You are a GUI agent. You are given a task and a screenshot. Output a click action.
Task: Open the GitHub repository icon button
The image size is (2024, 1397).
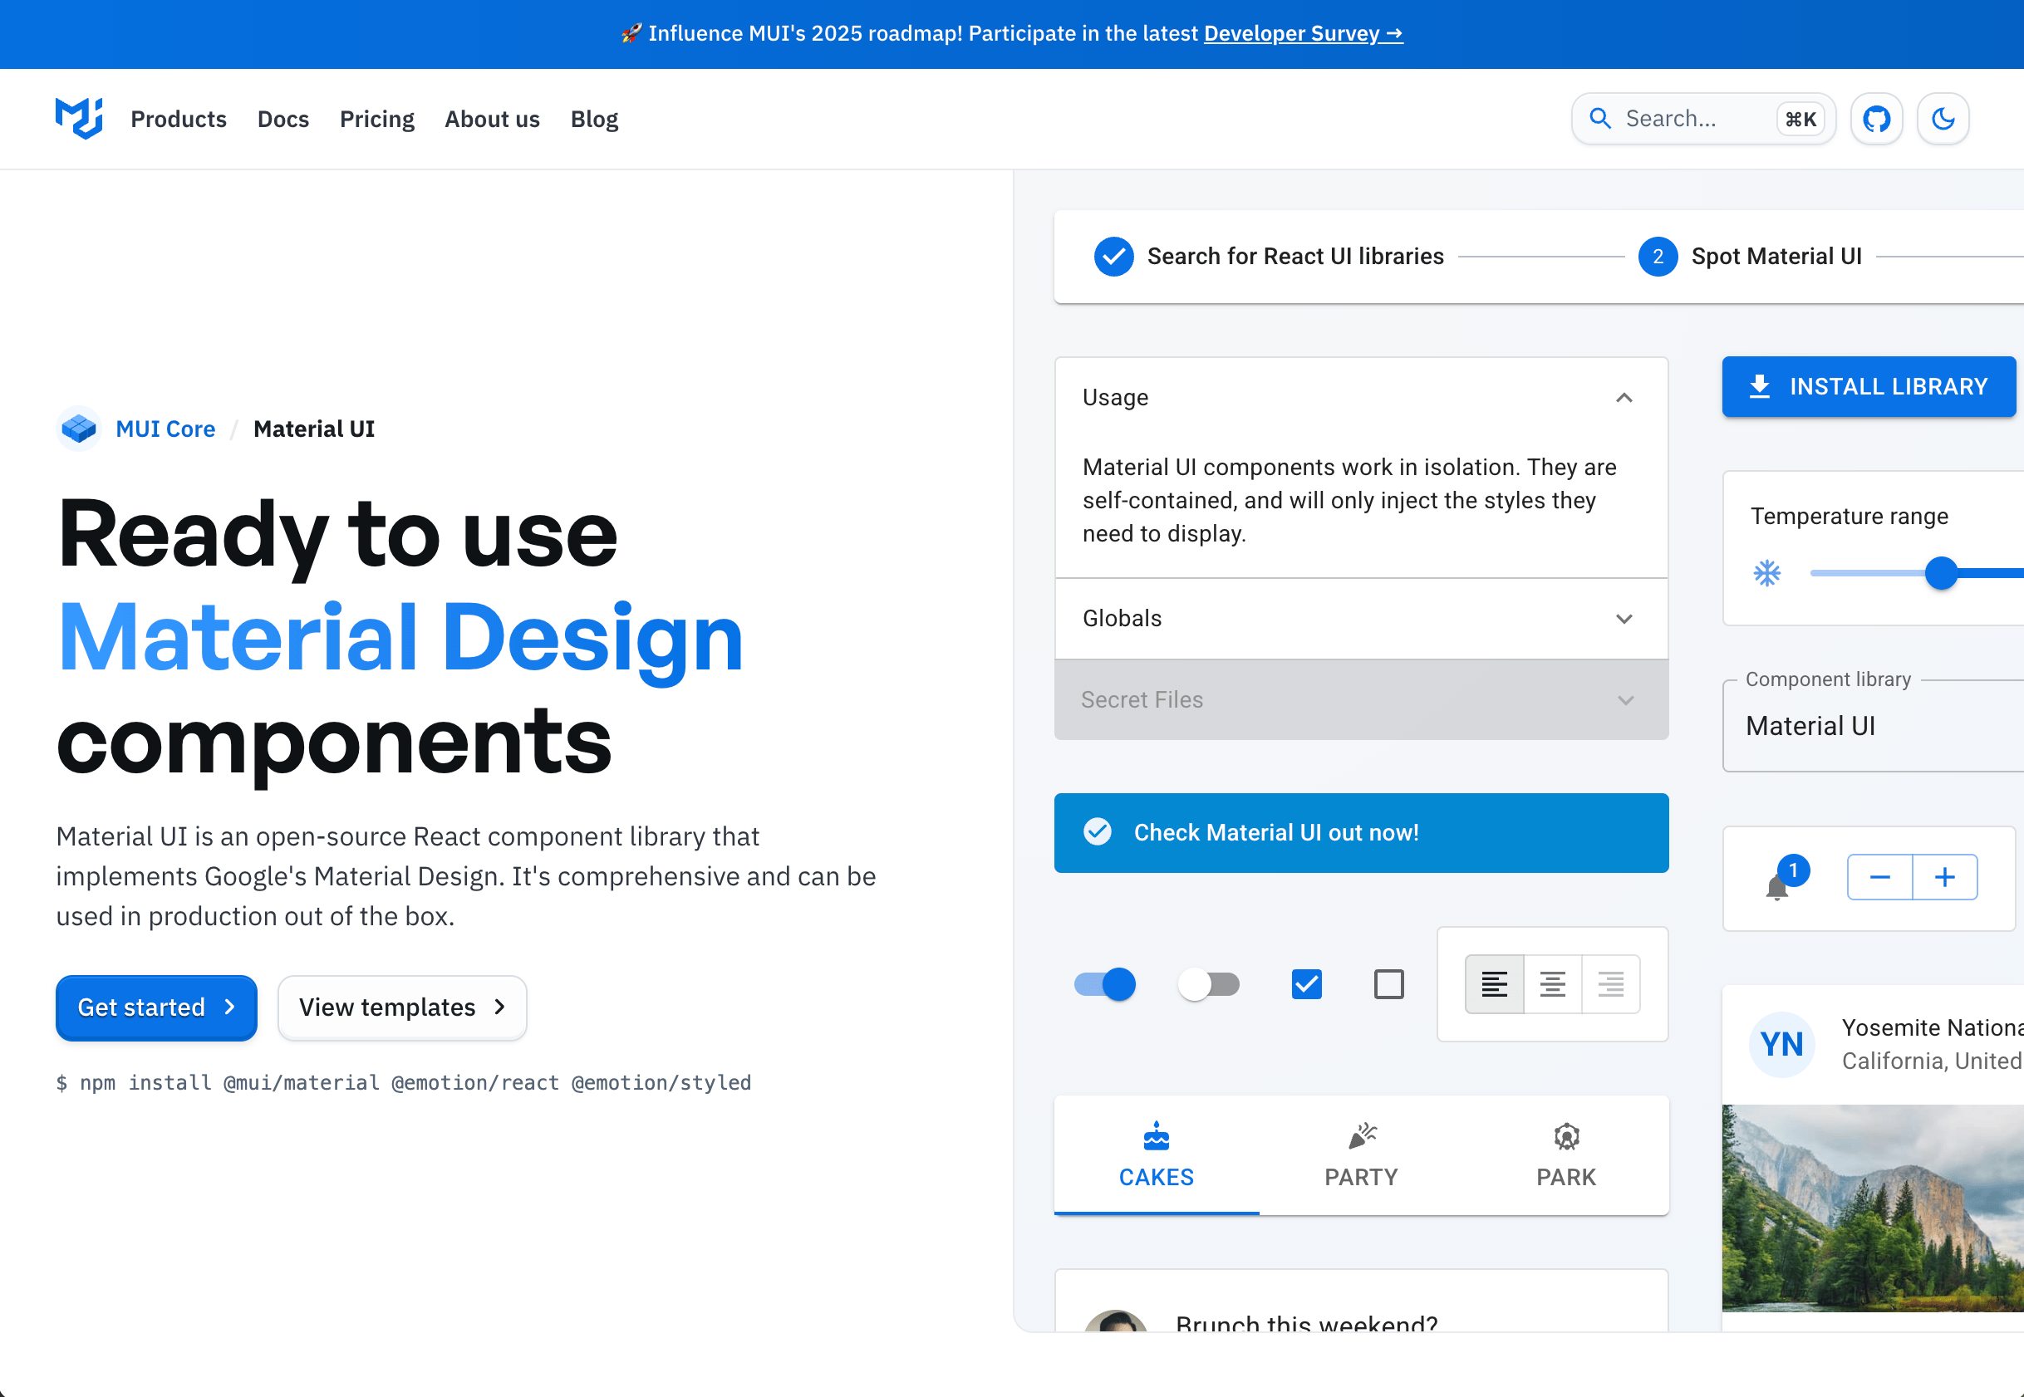[1876, 119]
